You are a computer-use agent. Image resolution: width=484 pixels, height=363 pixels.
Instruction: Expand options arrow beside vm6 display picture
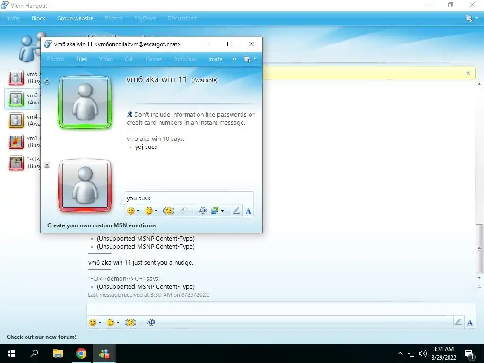click(x=47, y=81)
